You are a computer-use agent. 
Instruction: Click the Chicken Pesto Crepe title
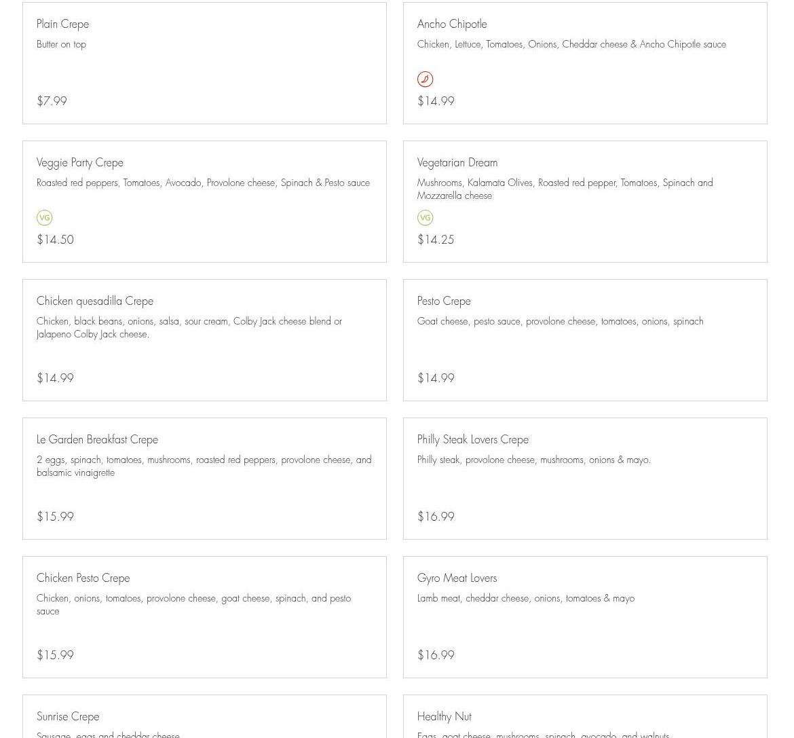click(x=83, y=578)
